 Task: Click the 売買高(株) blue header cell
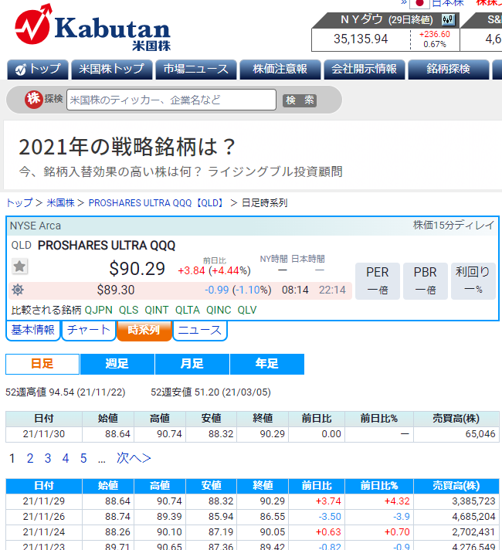456,486
